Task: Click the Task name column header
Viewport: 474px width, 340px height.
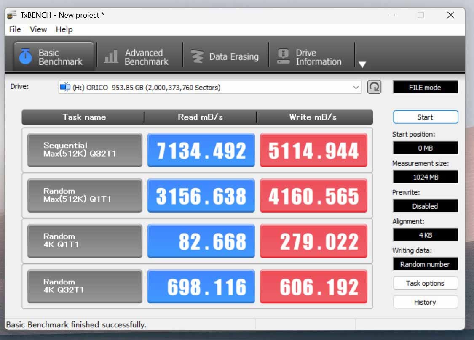Action: [83, 117]
